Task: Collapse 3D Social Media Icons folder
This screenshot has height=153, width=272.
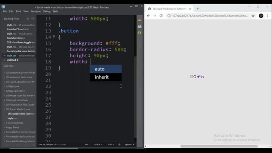Action: (17, 109)
